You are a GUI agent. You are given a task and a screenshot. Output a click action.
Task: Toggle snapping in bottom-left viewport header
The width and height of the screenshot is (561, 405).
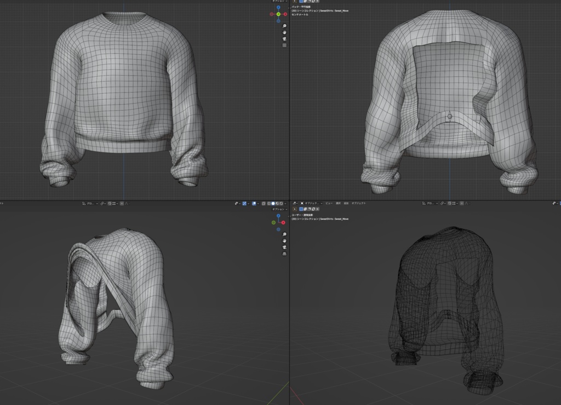point(110,203)
